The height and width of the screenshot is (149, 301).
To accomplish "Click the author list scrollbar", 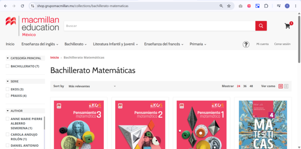I will 45,123.
